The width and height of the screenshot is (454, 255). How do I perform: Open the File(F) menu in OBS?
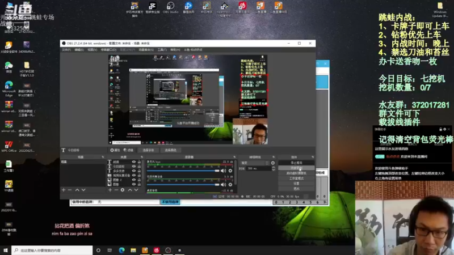pyautogui.click(x=66, y=50)
